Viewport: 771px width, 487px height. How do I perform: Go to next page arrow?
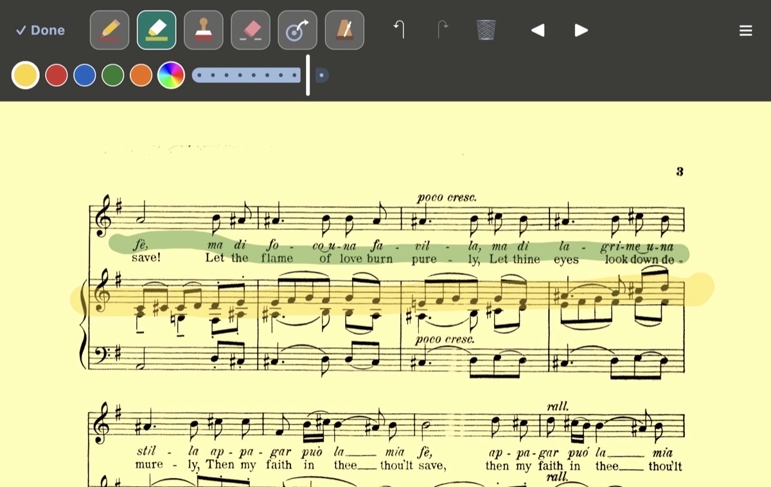pyautogui.click(x=581, y=30)
